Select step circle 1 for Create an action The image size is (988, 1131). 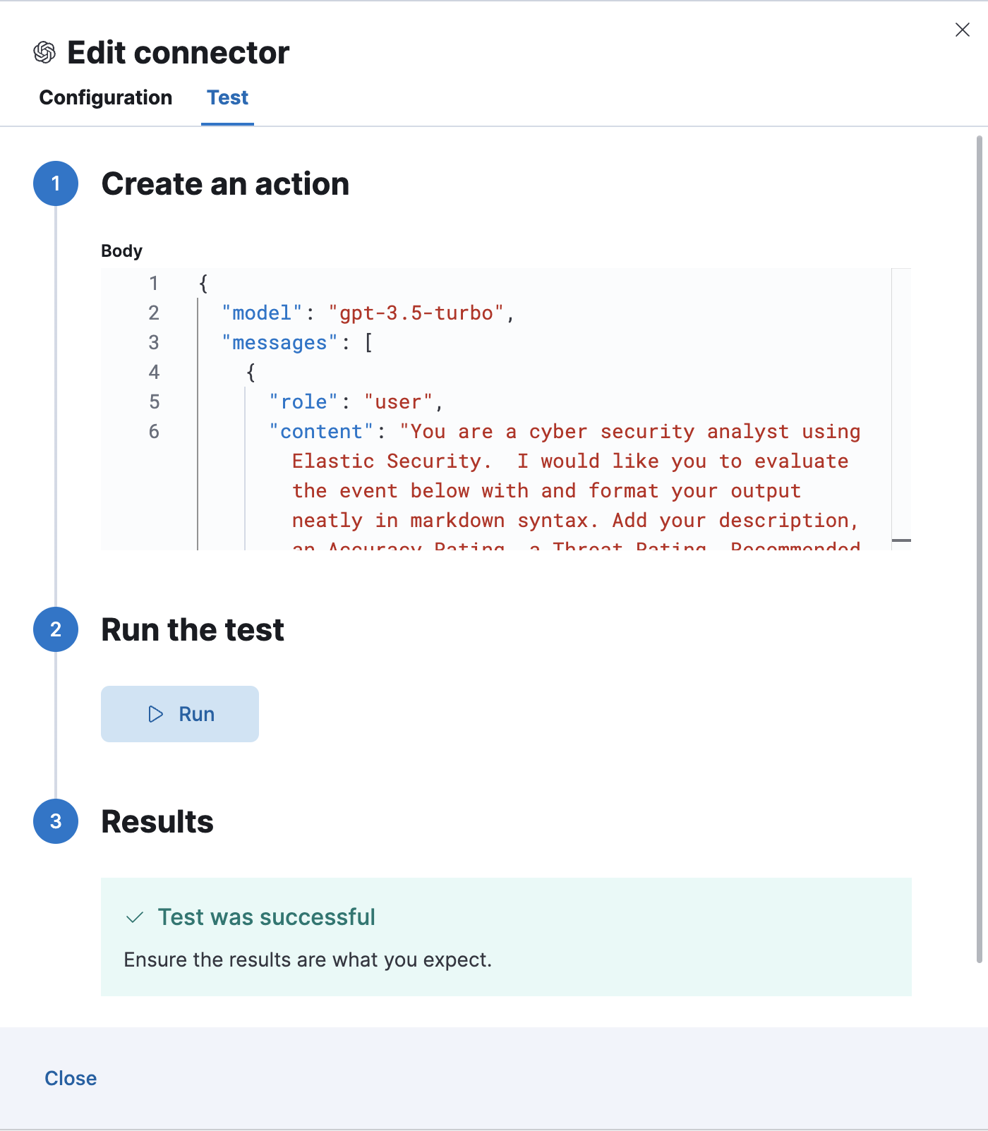(x=55, y=184)
